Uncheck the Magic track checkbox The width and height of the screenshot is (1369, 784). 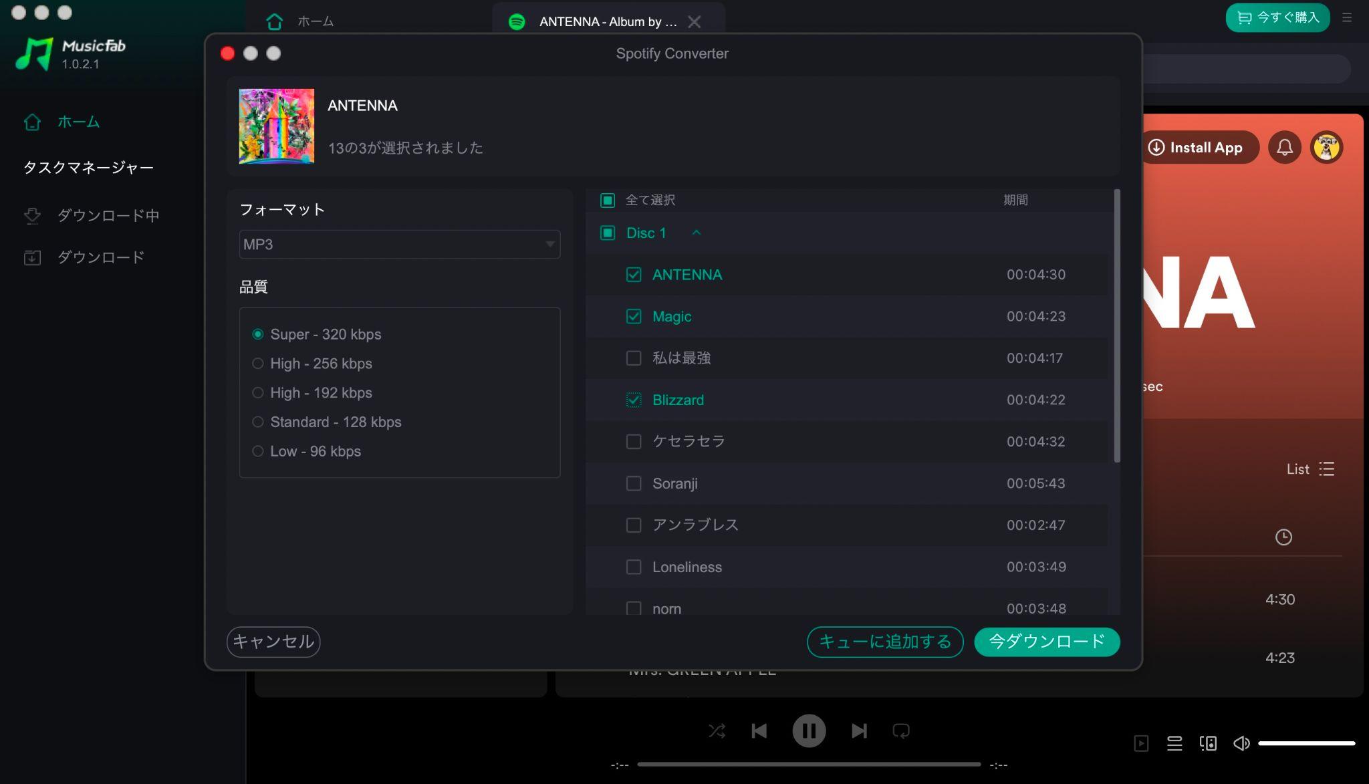tap(634, 316)
